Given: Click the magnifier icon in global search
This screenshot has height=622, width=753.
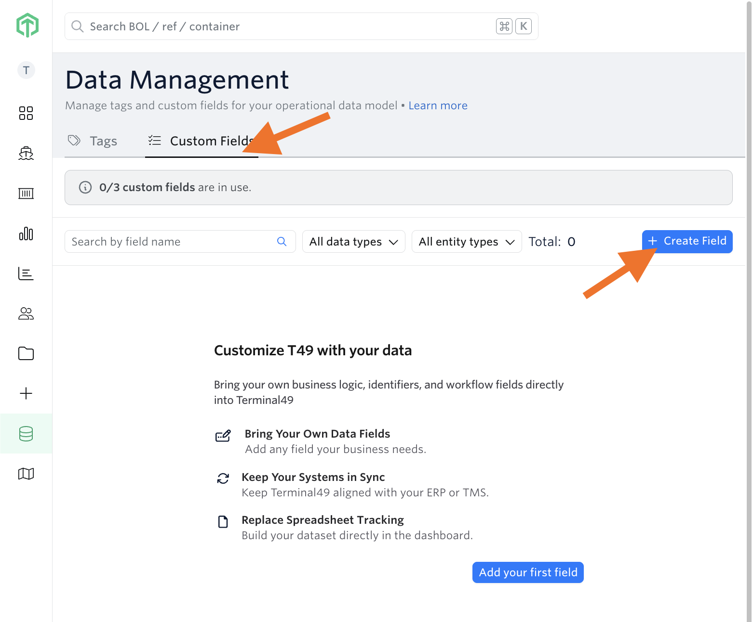Looking at the screenshot, I should tap(78, 26).
